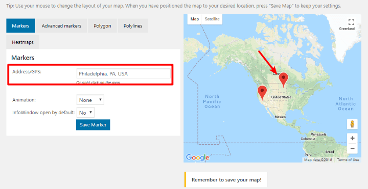Select the Polygon tab
Screen dimensions: 368x189
click(x=102, y=26)
